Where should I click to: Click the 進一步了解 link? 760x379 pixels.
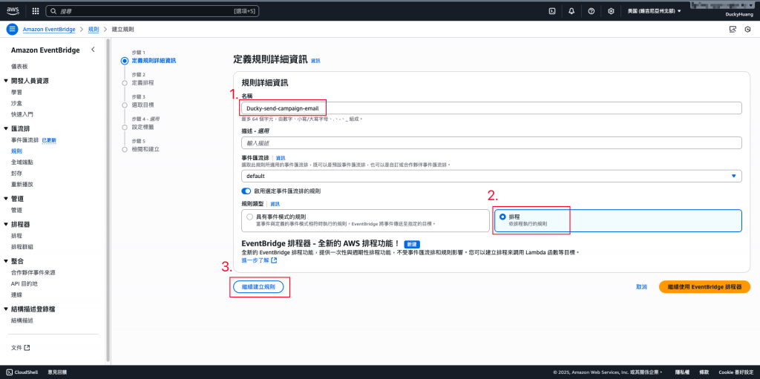[x=255, y=260]
